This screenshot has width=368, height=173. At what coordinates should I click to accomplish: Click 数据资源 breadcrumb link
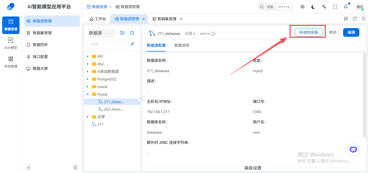click(97, 7)
